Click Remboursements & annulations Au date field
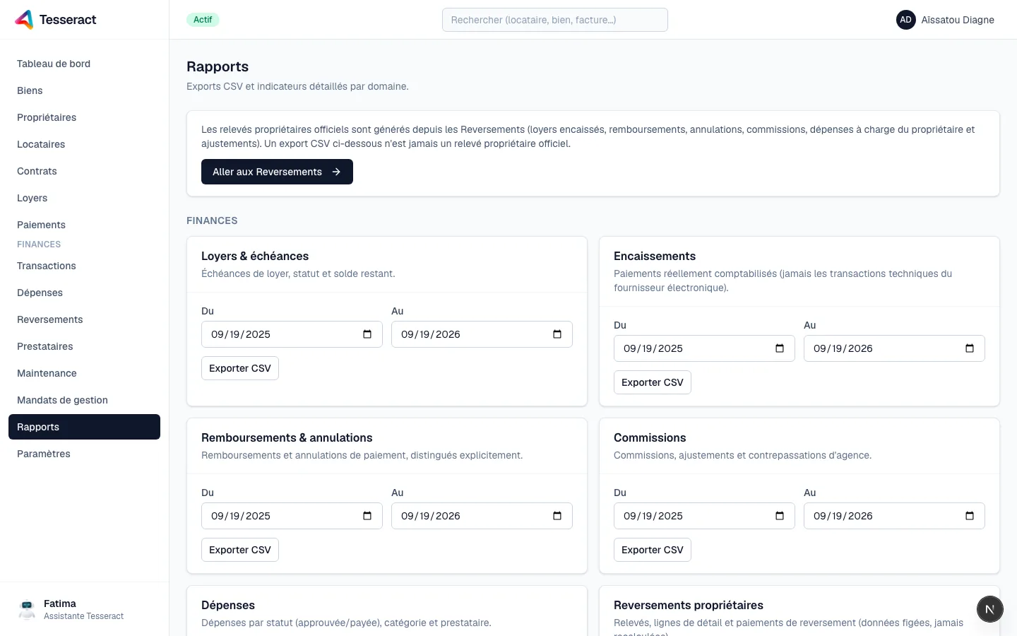Viewport: 1017px width, 636px height. 482,516
